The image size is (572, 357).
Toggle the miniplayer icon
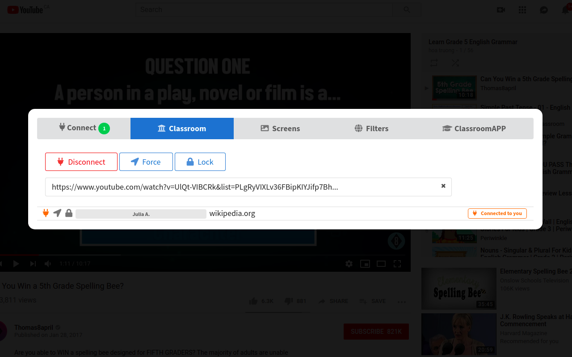[365, 264]
